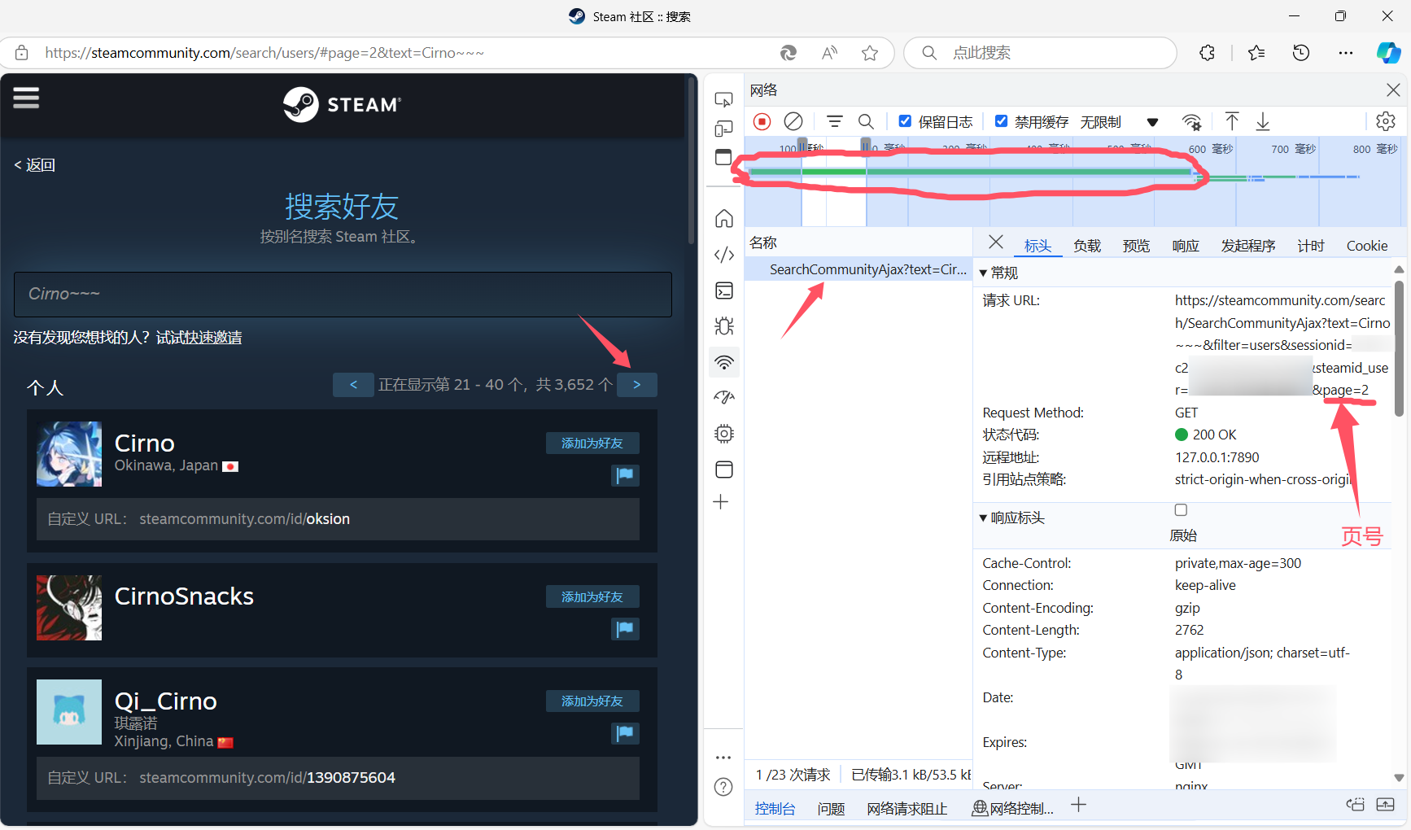1411x830 pixels.
Task: Switch to the 响应 tab
Action: (1185, 246)
